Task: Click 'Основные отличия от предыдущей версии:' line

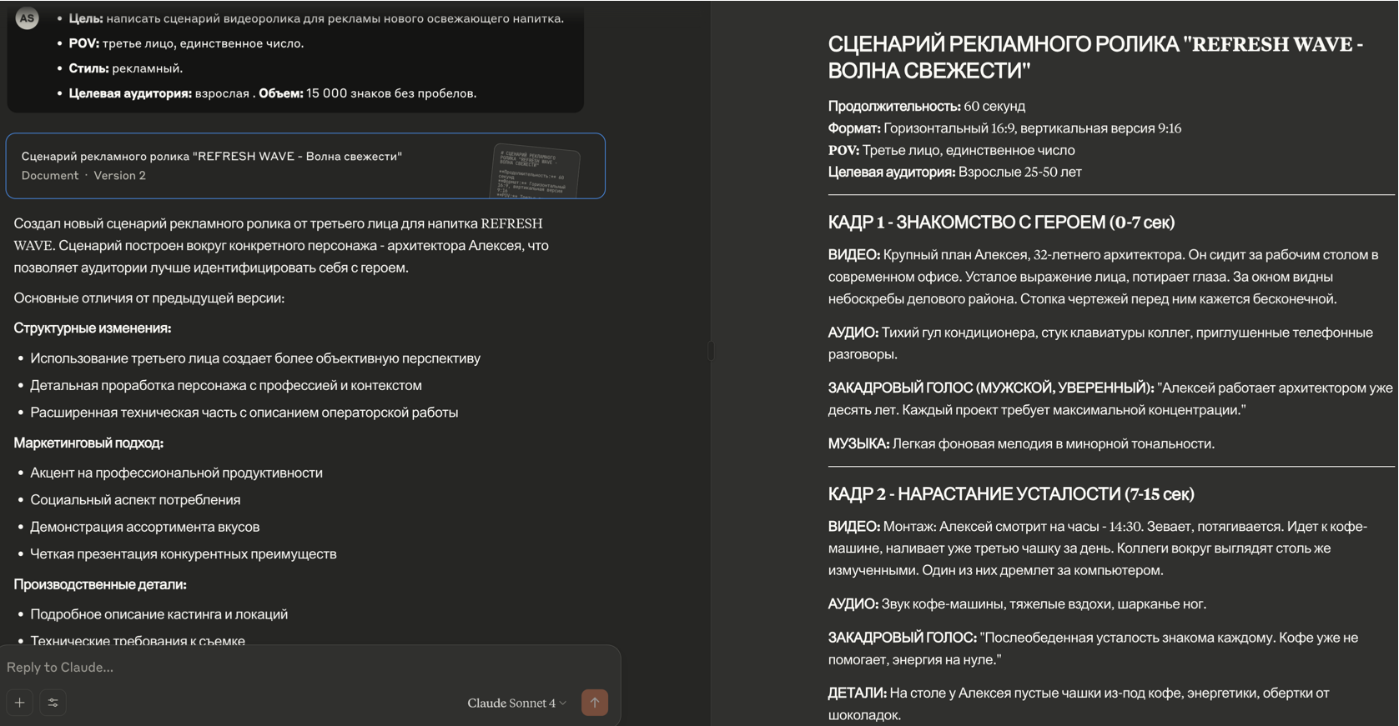Action: pyautogui.click(x=149, y=298)
